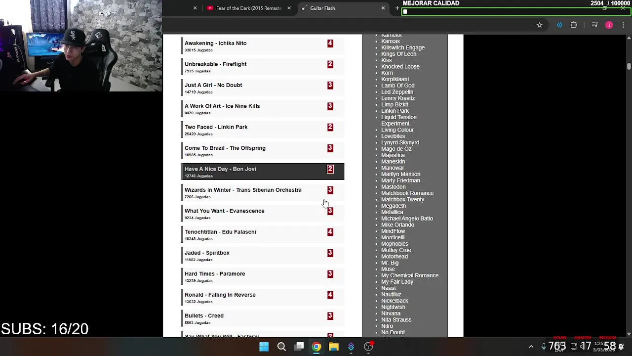
Task: Select difficulty badge for Wizards In Winter
Action: tap(330, 190)
